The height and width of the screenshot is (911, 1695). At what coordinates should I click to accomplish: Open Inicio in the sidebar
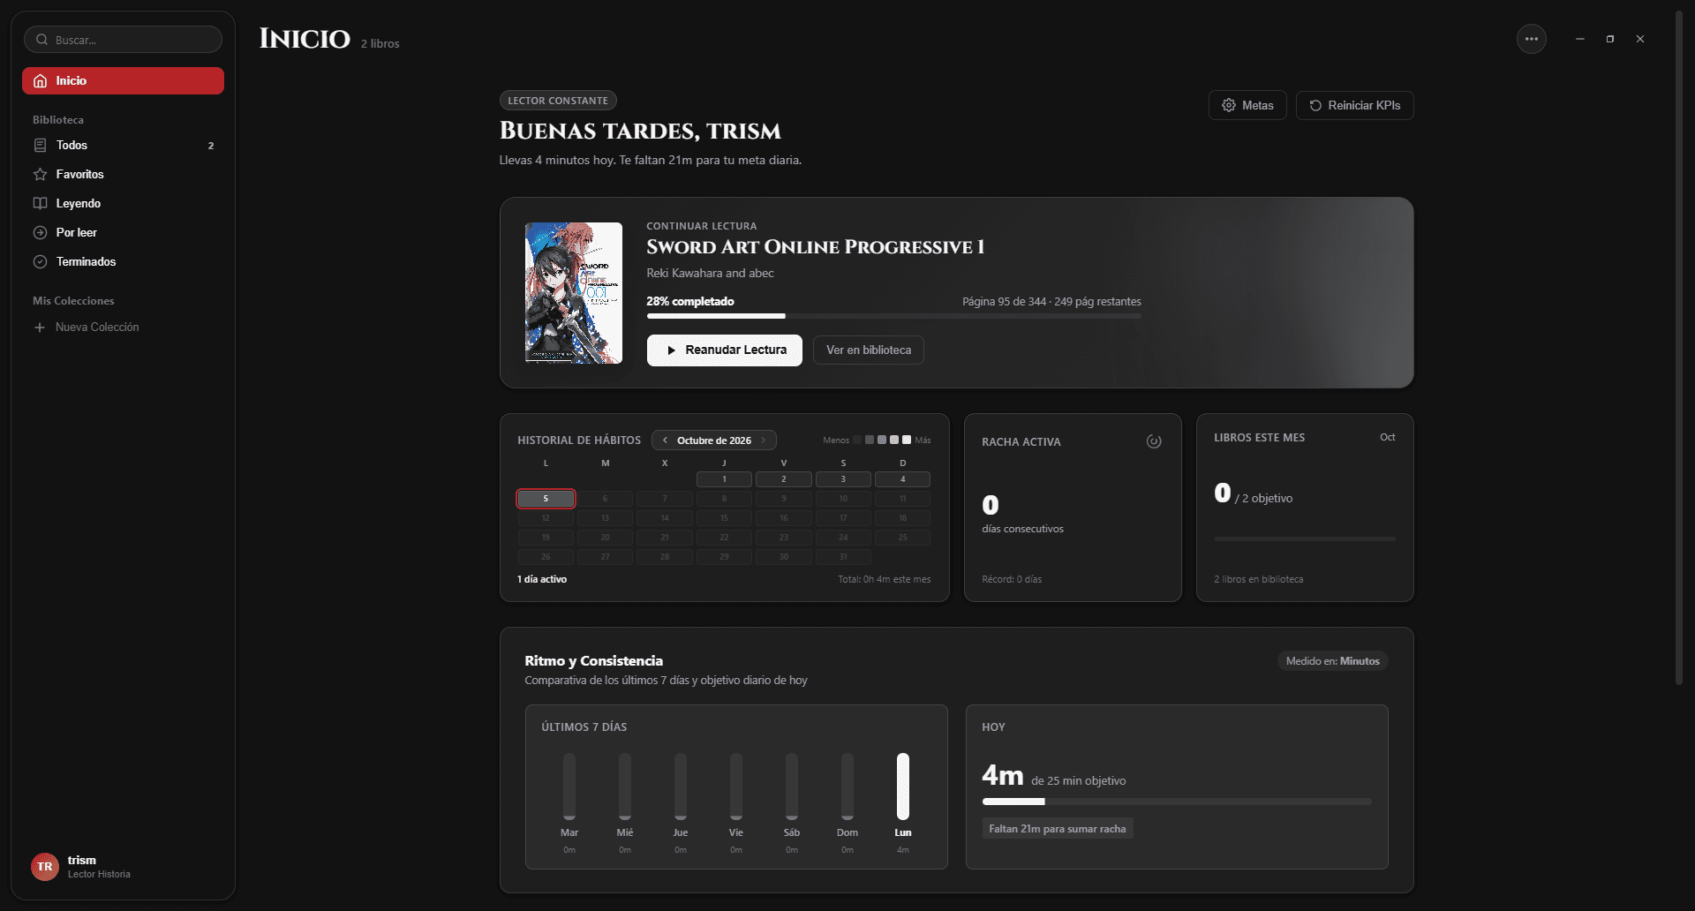click(x=123, y=81)
